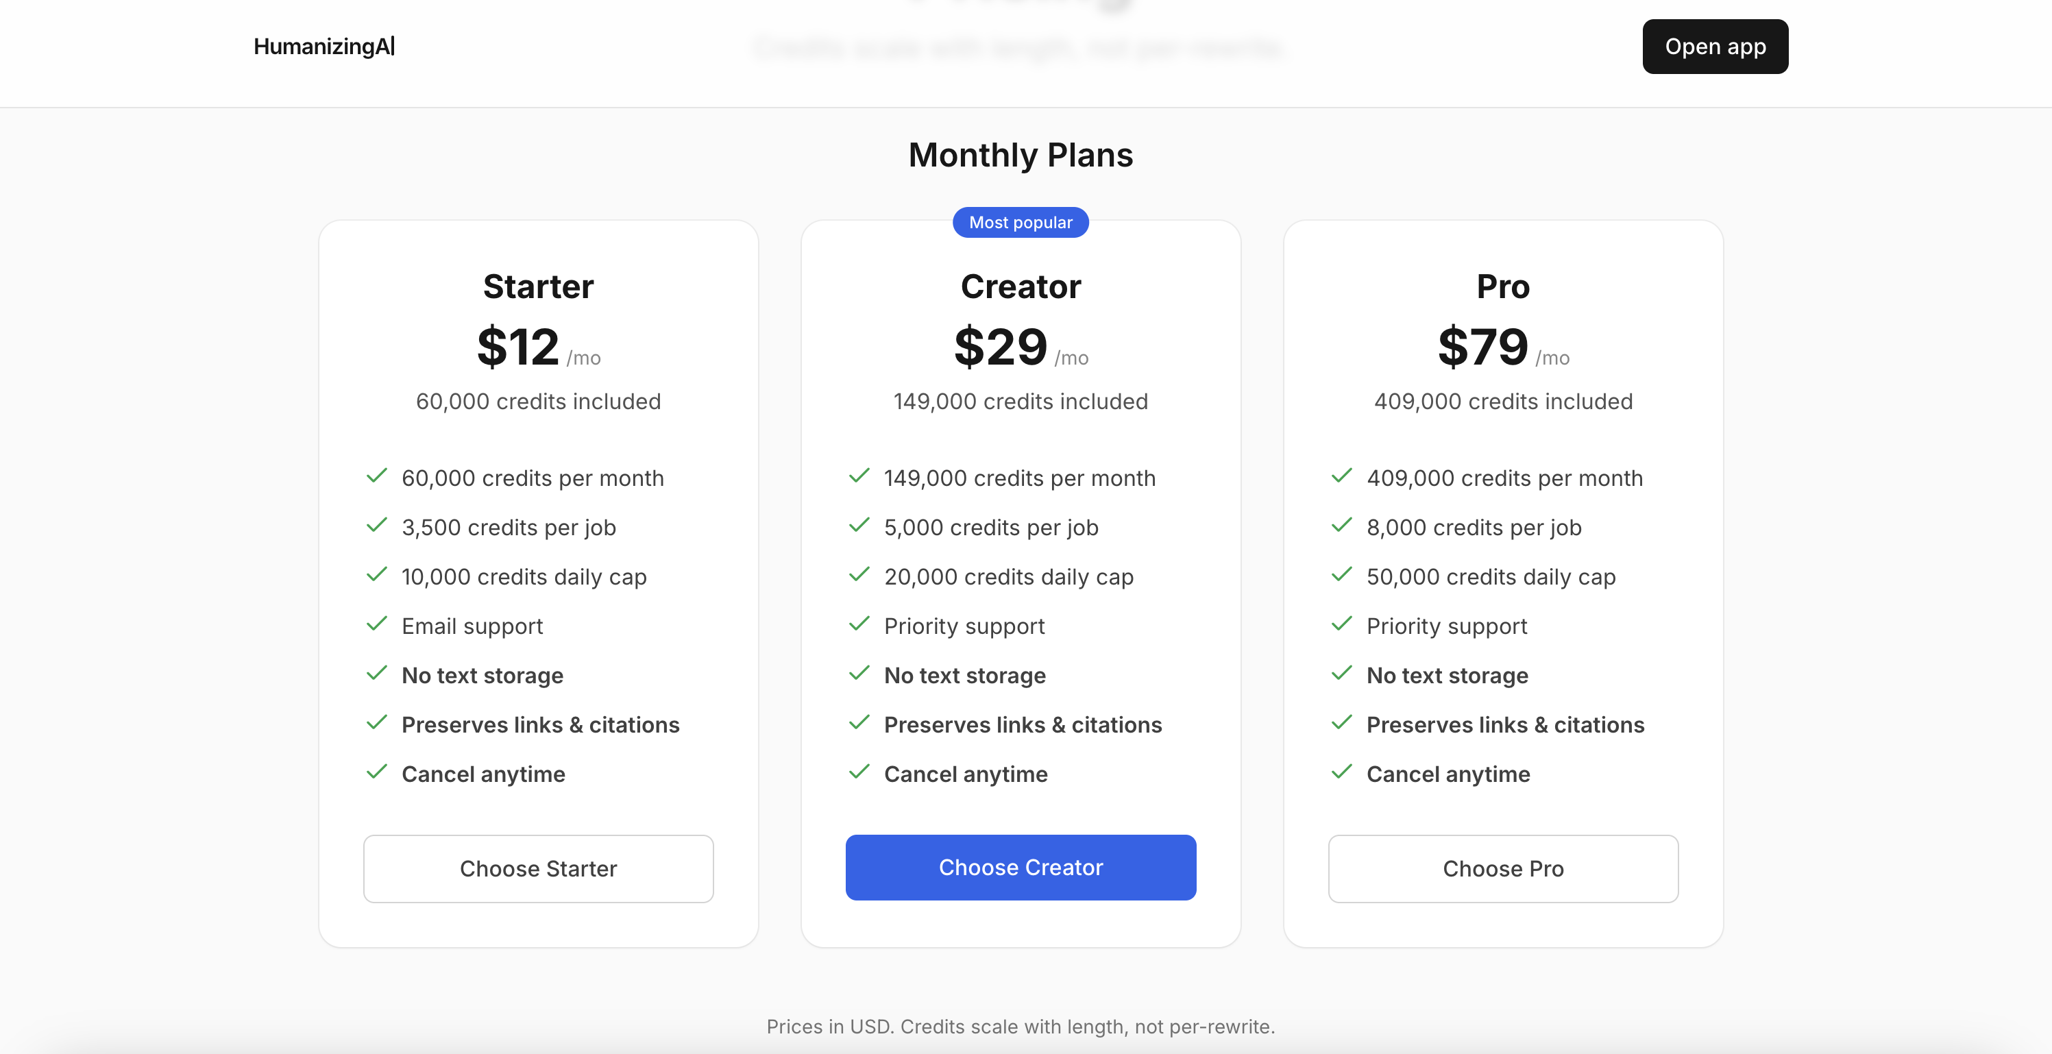This screenshot has height=1054, width=2052.
Task: Click the Creator plan $29 price
Action: [x=1001, y=347]
